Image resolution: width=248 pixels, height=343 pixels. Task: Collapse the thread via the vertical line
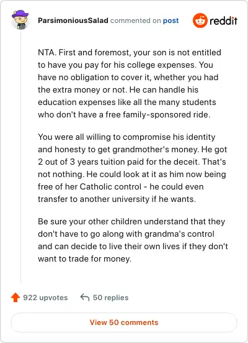[x=20, y=157]
